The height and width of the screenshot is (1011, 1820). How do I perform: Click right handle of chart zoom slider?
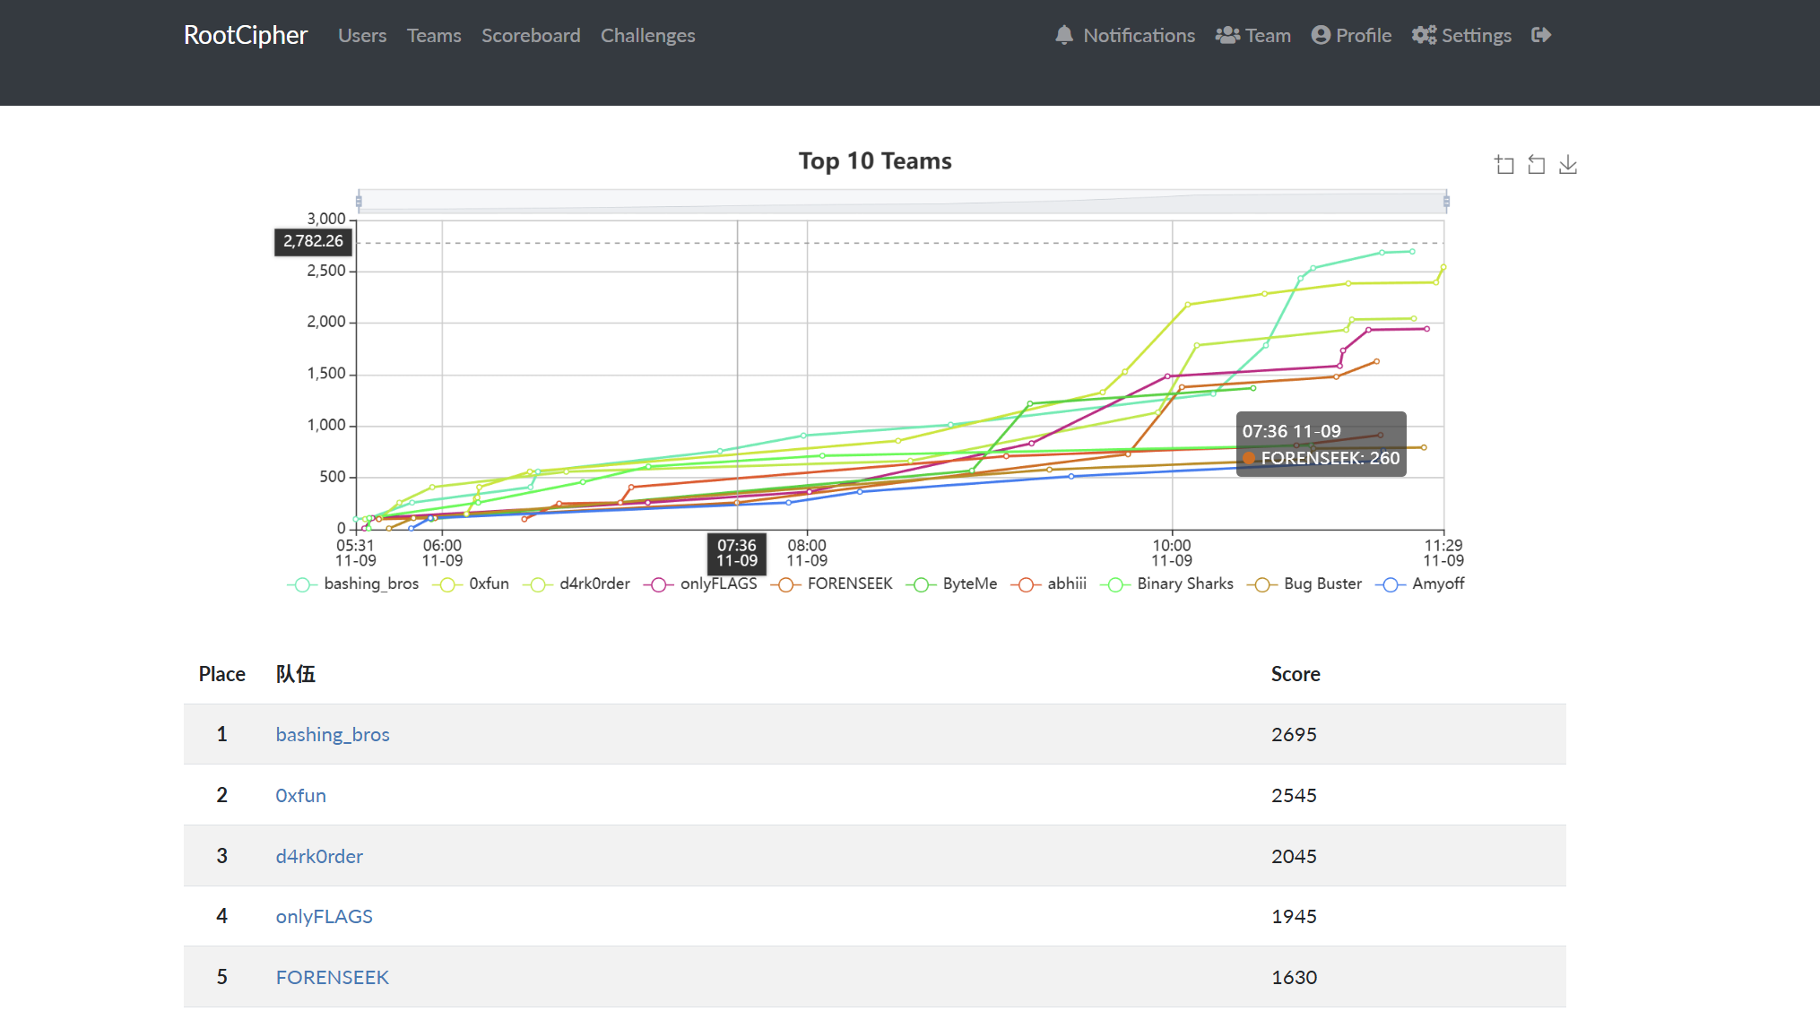1446,201
